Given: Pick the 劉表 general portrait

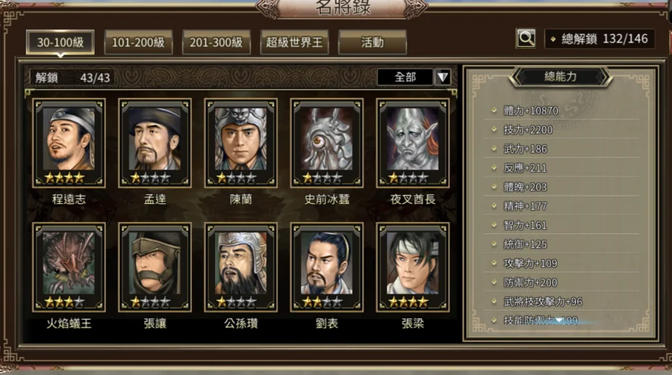Looking at the screenshot, I should coord(326,267).
